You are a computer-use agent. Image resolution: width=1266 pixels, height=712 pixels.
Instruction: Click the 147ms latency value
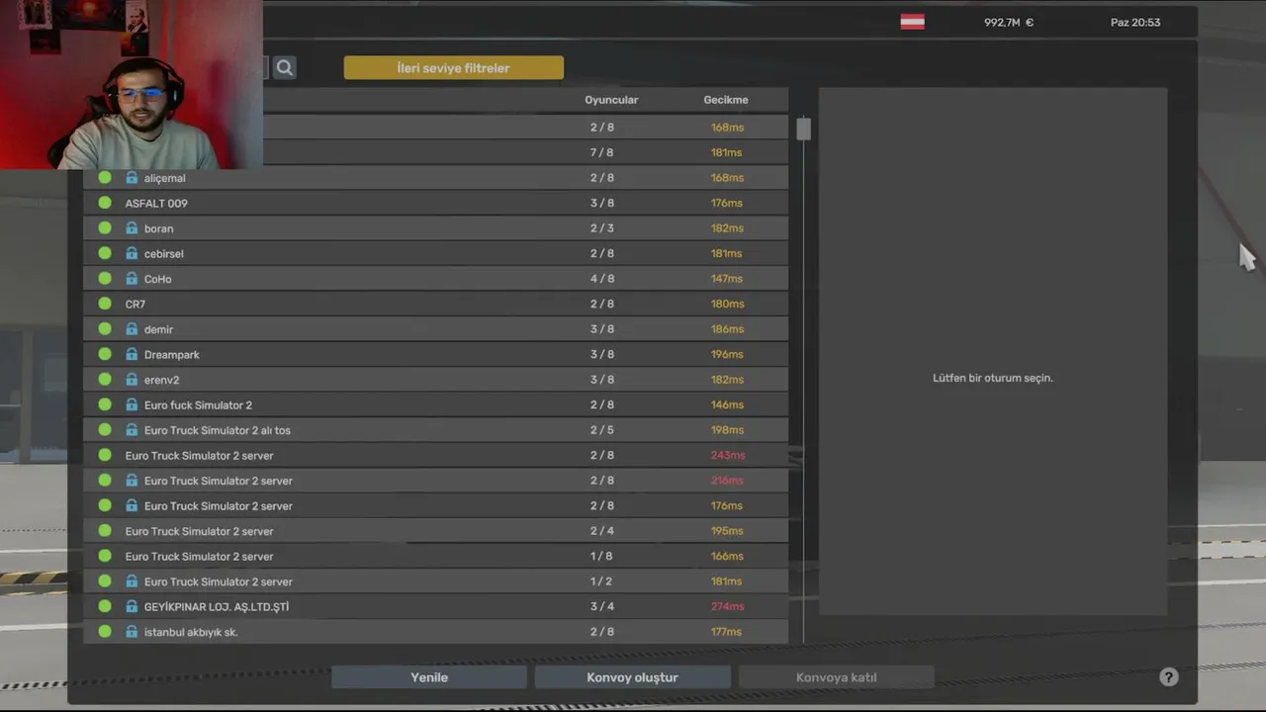(727, 279)
